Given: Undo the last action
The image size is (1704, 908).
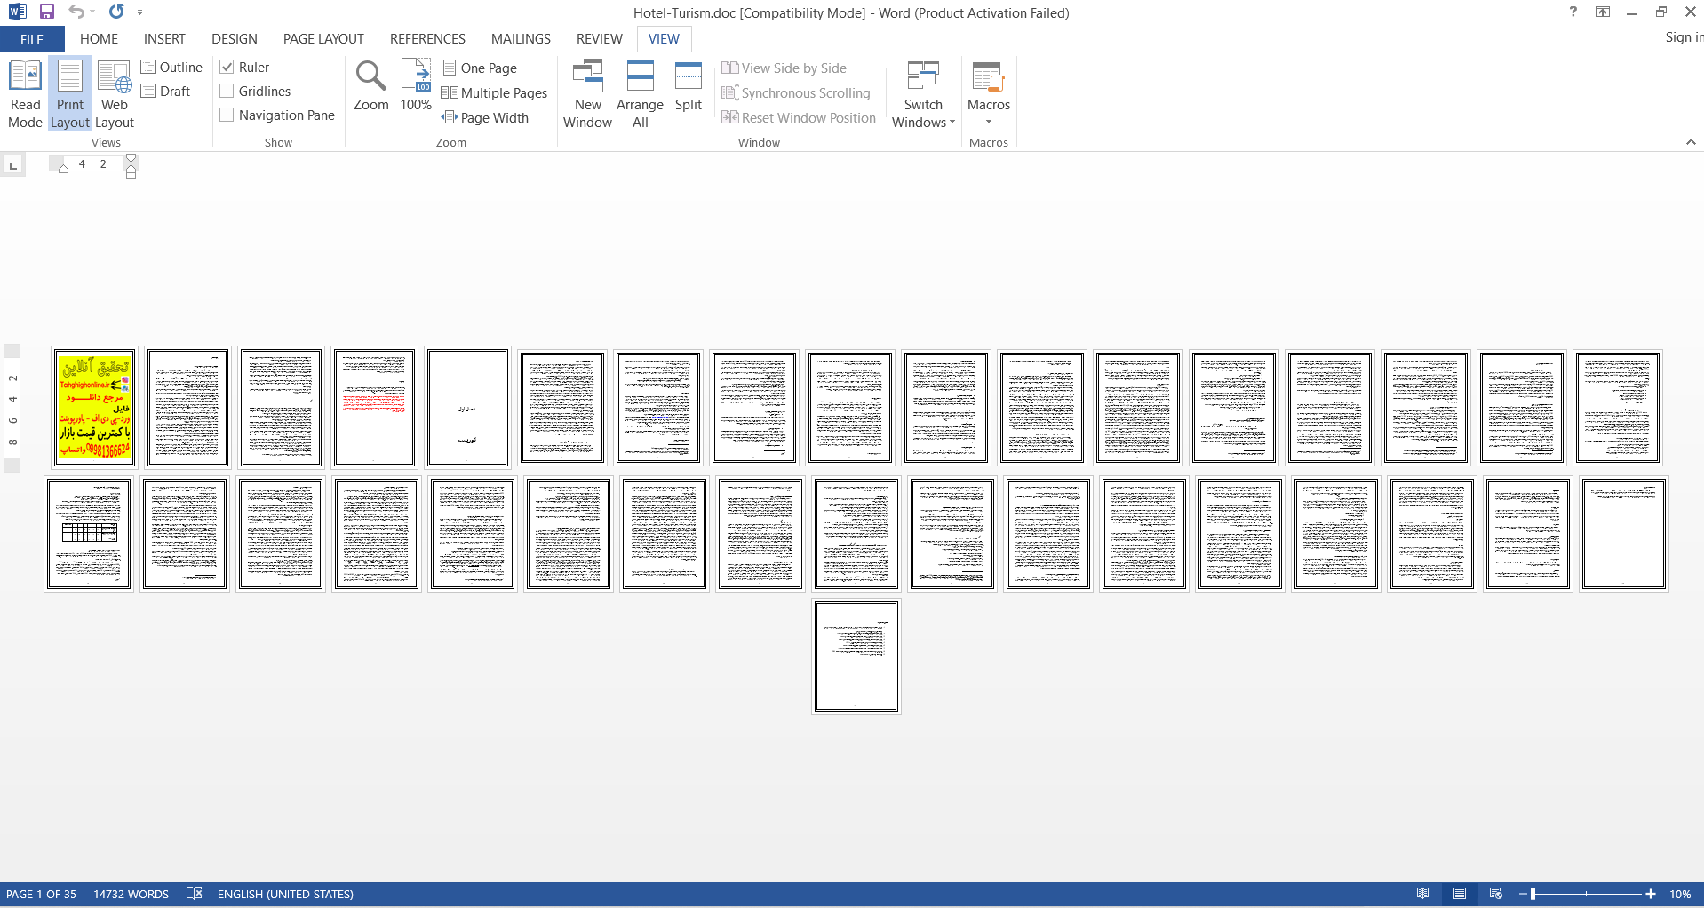Looking at the screenshot, I should [x=76, y=12].
